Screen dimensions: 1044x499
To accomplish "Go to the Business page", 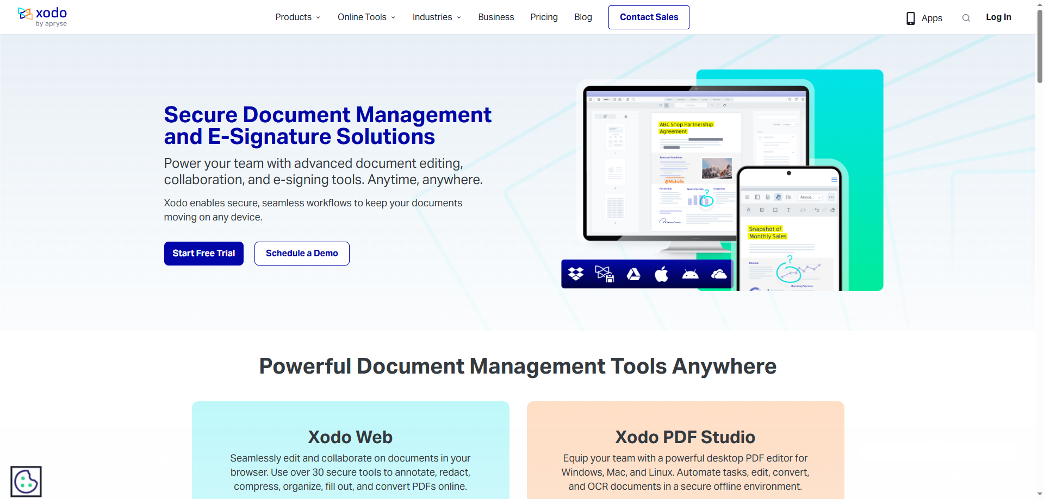I will click(x=496, y=17).
